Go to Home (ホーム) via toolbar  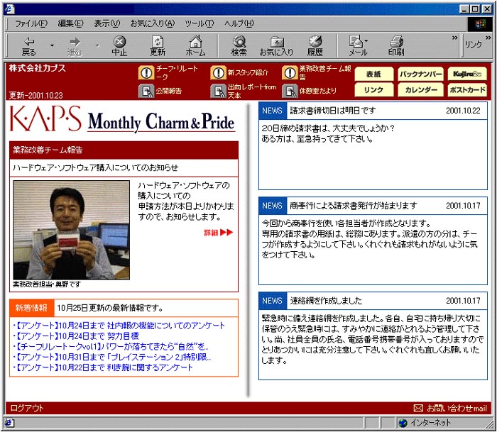tap(195, 46)
